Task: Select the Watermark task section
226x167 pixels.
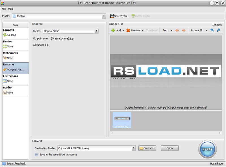Action: (16, 56)
